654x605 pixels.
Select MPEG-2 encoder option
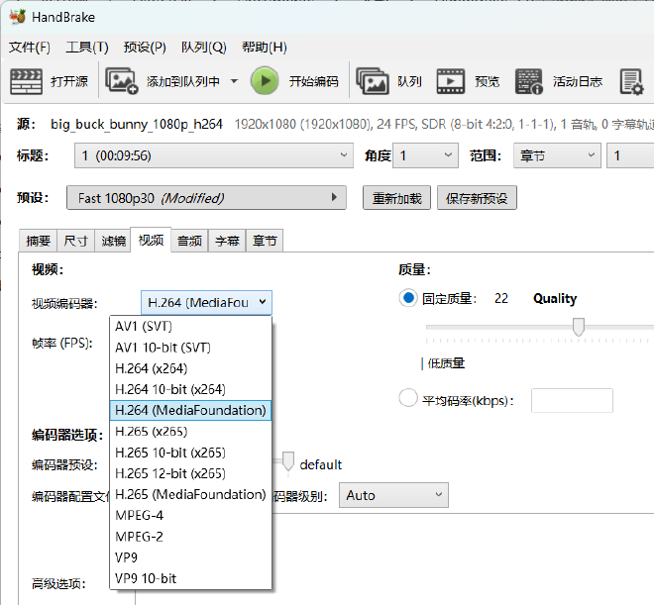(190, 537)
